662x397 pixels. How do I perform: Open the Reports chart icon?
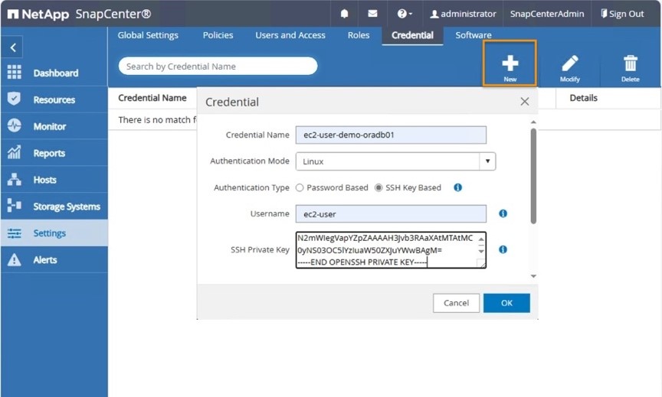[14, 152]
